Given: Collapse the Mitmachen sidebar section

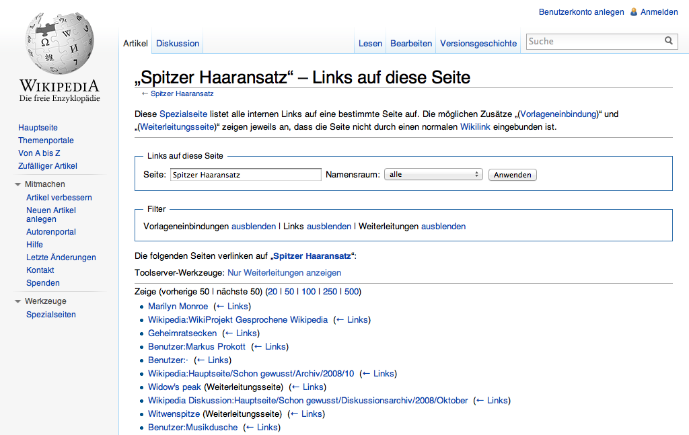Looking at the screenshot, I should pos(17,184).
